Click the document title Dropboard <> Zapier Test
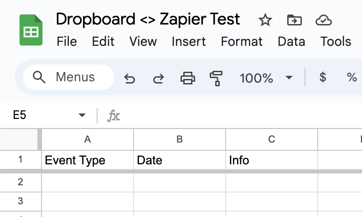 [x=148, y=19]
